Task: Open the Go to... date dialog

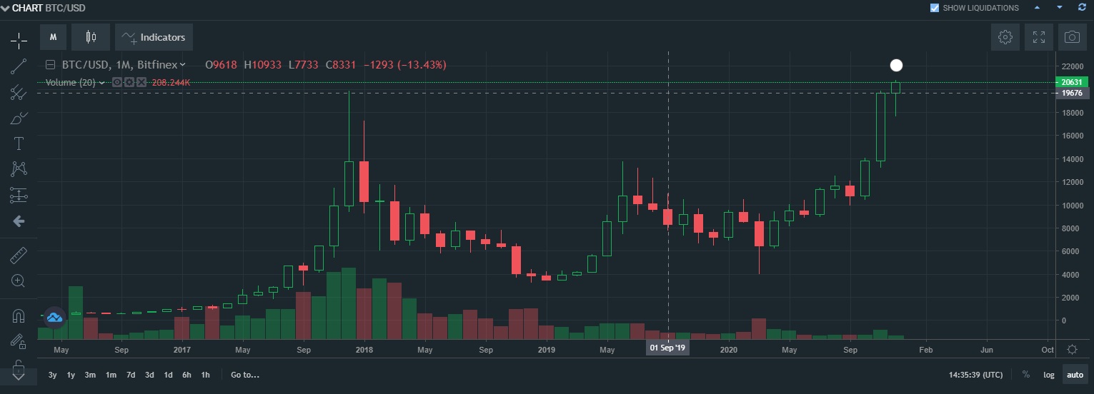Action: (x=245, y=375)
